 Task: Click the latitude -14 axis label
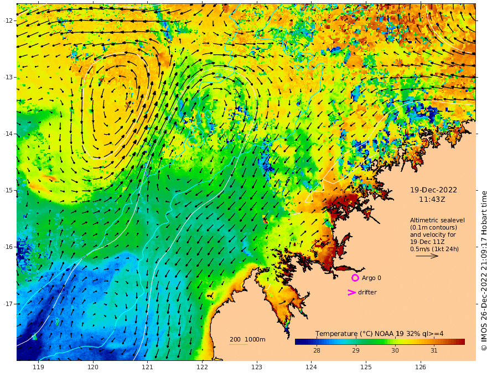click(x=8, y=134)
